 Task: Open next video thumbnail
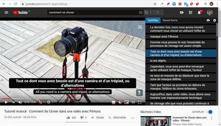tap(156, 121)
